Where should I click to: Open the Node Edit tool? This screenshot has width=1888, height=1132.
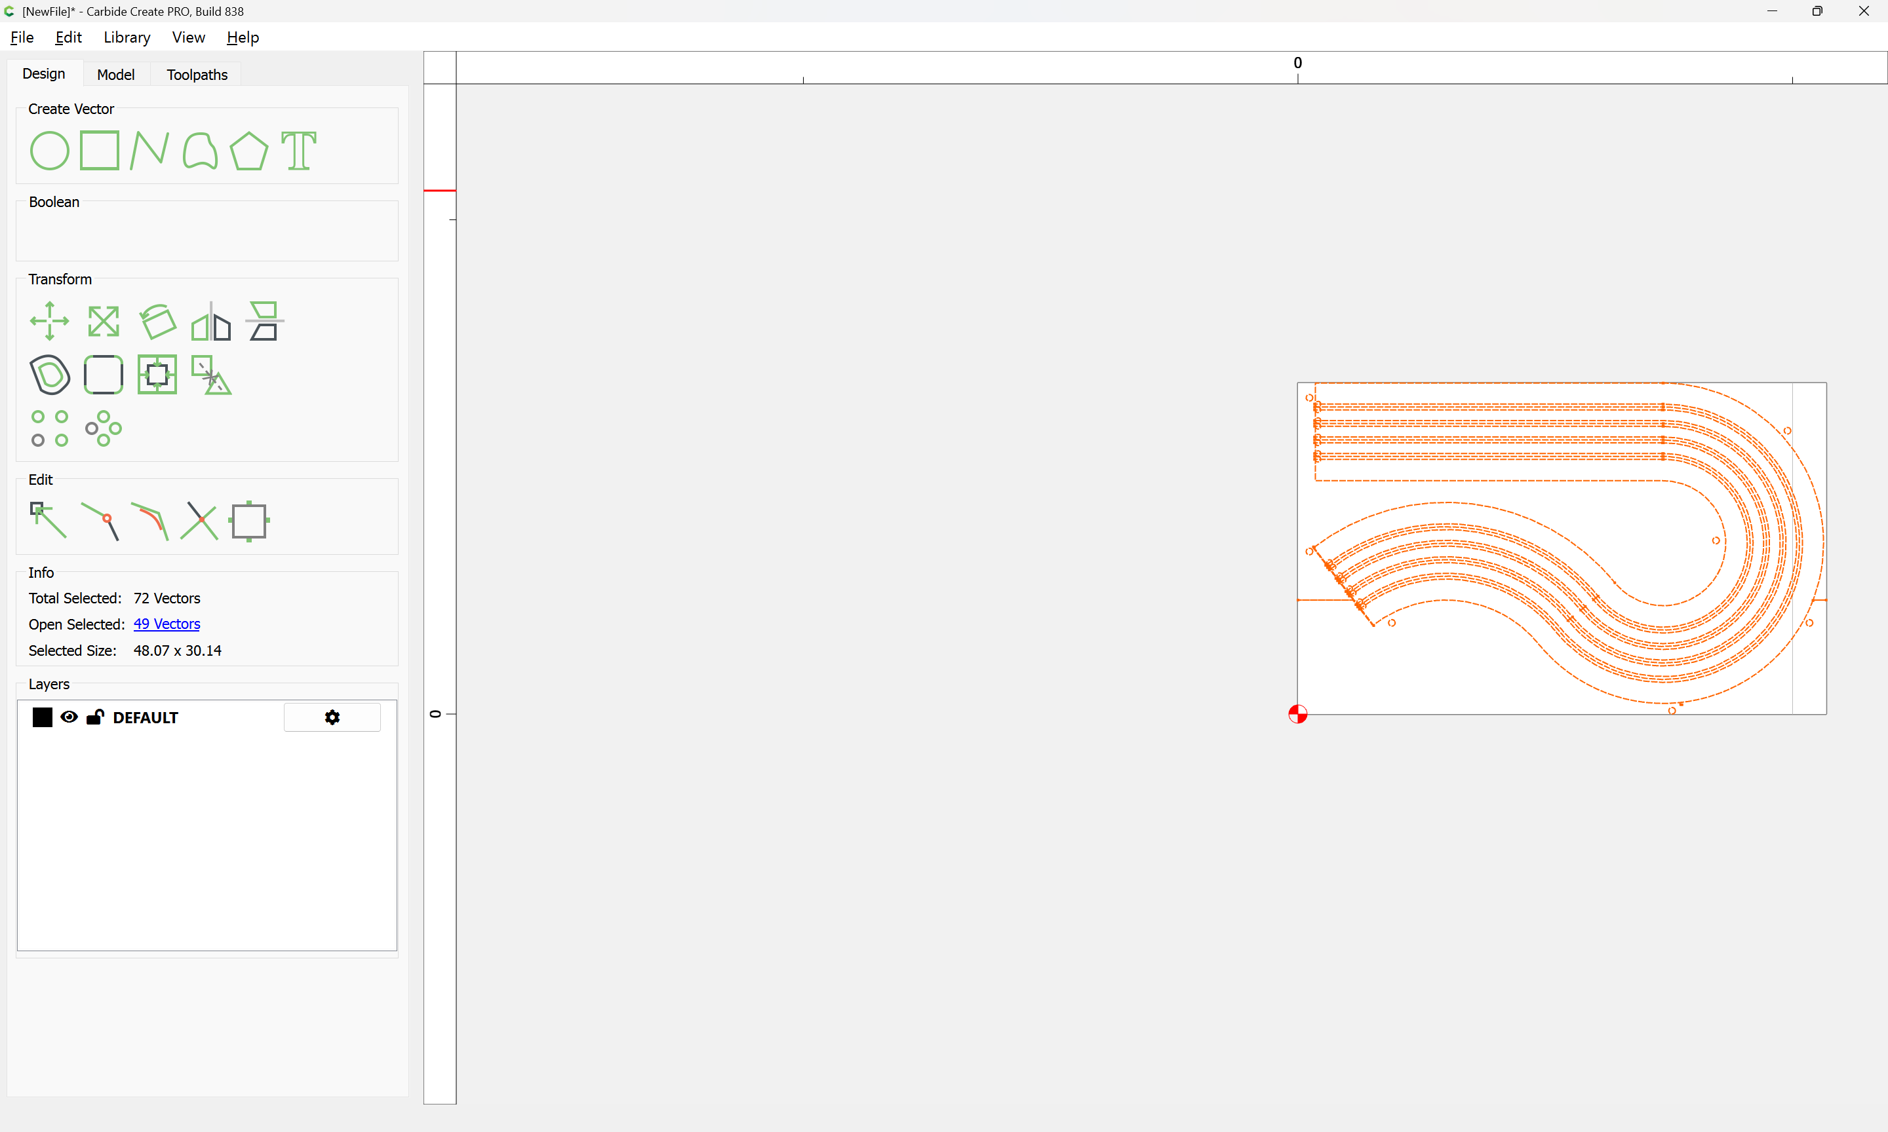coord(48,520)
